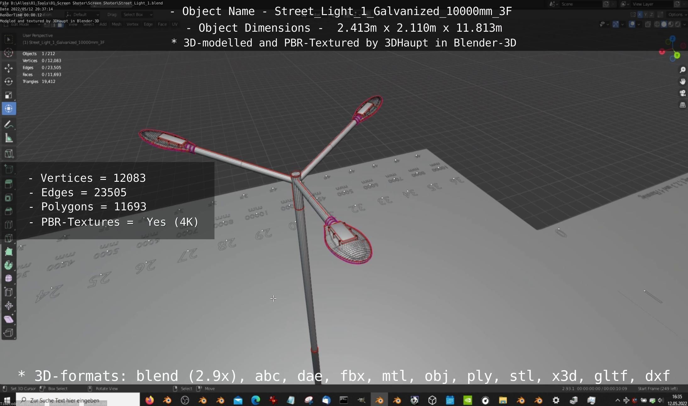Open the scene browse dropdown
Image resolution: width=688 pixels, height=406 pixels.
(x=554, y=4)
